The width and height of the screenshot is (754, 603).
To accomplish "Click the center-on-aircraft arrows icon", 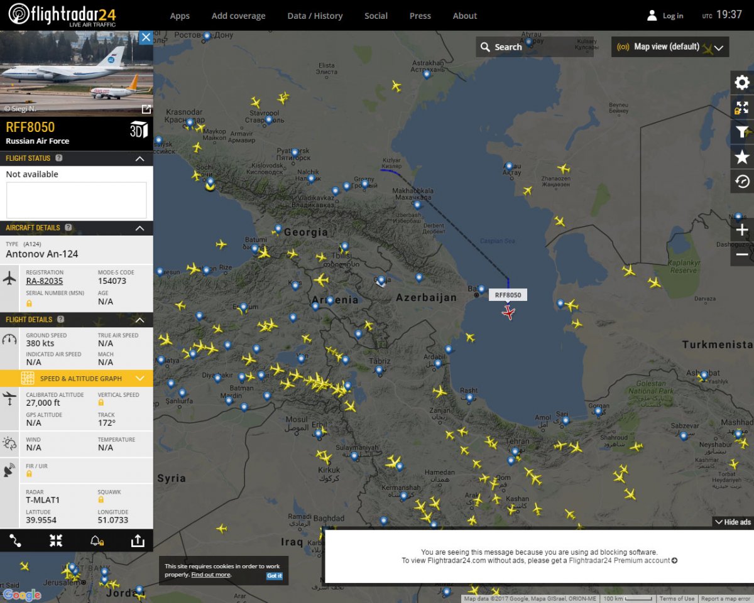I will pos(56,541).
